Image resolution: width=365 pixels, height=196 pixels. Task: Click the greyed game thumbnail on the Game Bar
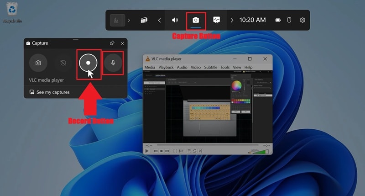point(117,20)
